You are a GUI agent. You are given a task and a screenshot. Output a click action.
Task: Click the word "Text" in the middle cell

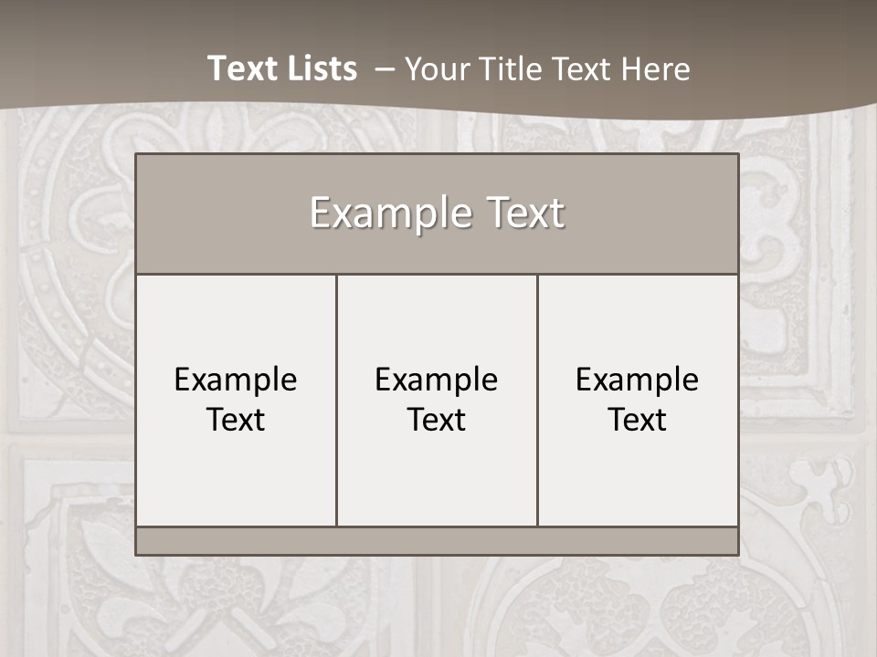pyautogui.click(x=437, y=420)
